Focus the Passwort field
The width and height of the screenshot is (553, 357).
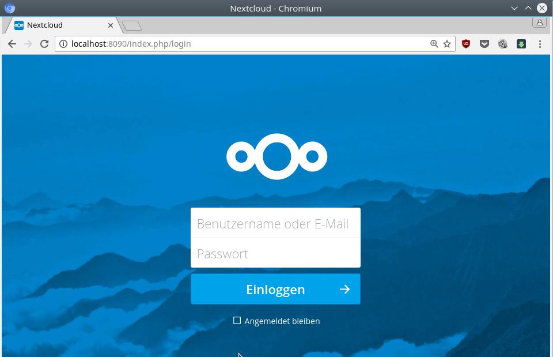pyautogui.click(x=275, y=253)
